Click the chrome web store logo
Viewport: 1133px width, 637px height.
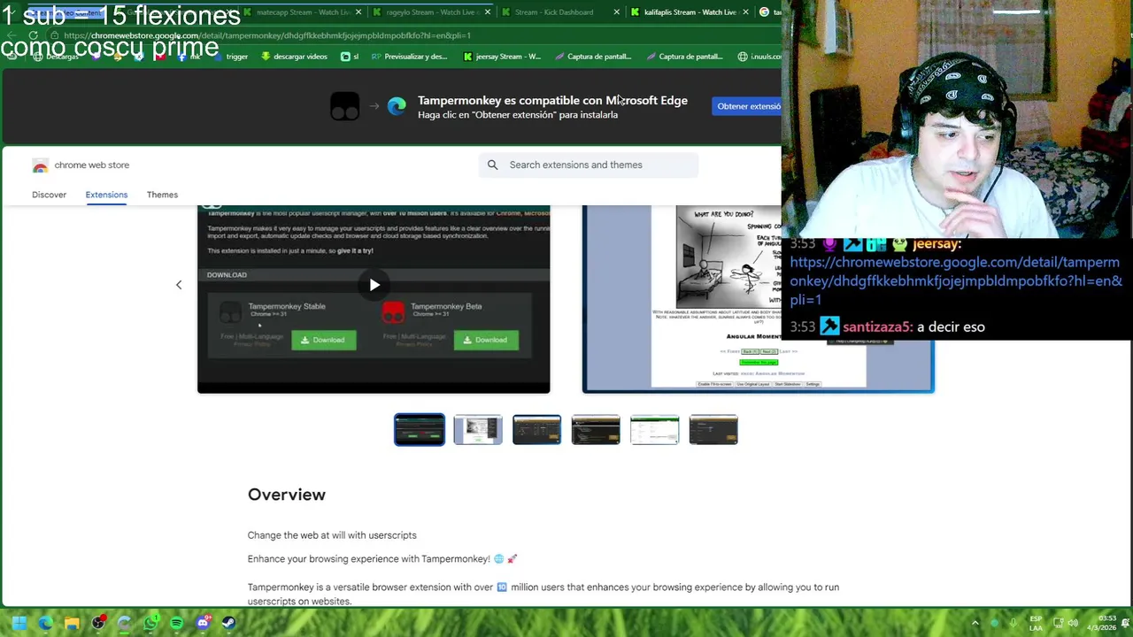point(40,165)
